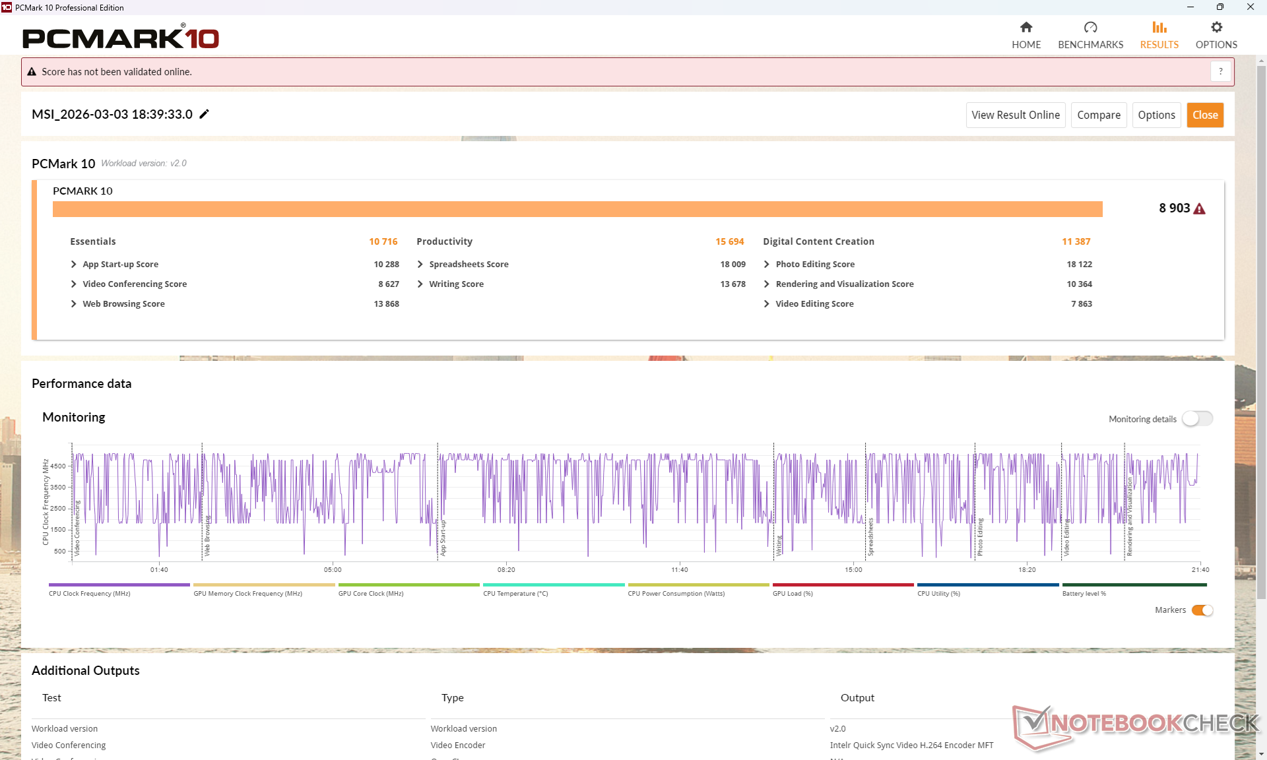This screenshot has height=760, width=1267.
Task: Click the View Result Online button
Action: click(x=1015, y=115)
